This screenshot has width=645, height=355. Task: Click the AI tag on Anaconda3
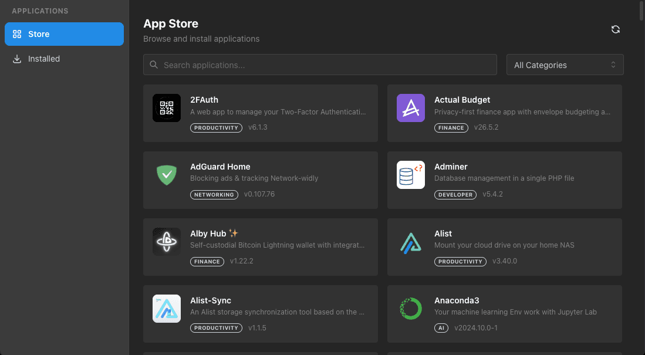441,328
